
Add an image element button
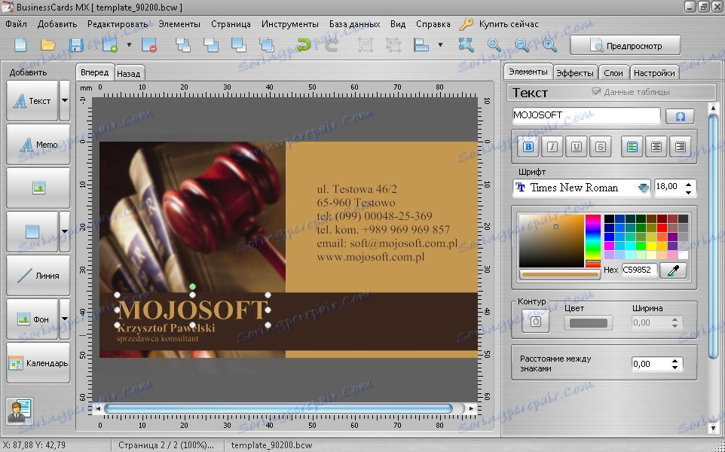pyautogui.click(x=38, y=188)
